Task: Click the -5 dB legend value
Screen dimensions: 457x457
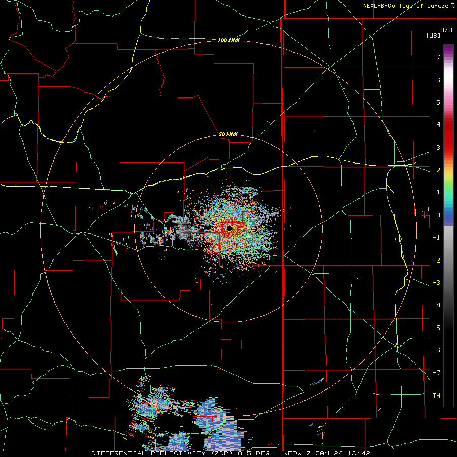Action: [436, 328]
